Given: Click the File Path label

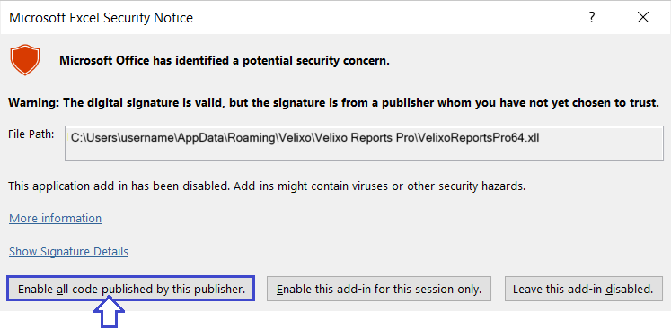Looking at the screenshot, I should click(31, 134).
